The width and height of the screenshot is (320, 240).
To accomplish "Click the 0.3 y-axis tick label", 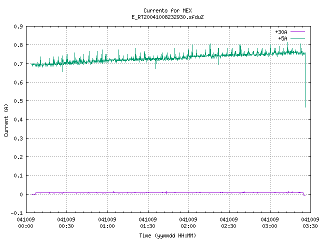I will tap(18, 138).
